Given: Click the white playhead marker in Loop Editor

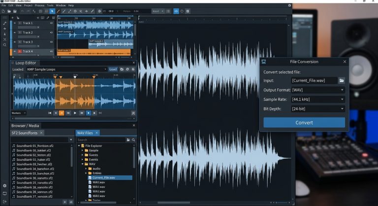Looking at the screenshot, I should pos(75,77).
